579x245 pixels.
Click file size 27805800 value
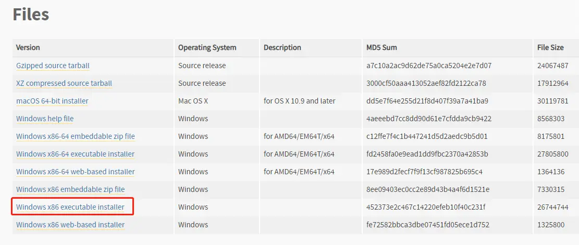[552, 154]
